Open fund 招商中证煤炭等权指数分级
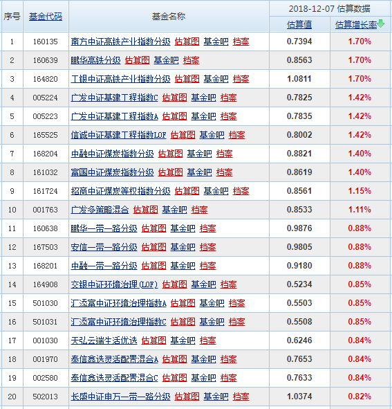 click(x=120, y=191)
